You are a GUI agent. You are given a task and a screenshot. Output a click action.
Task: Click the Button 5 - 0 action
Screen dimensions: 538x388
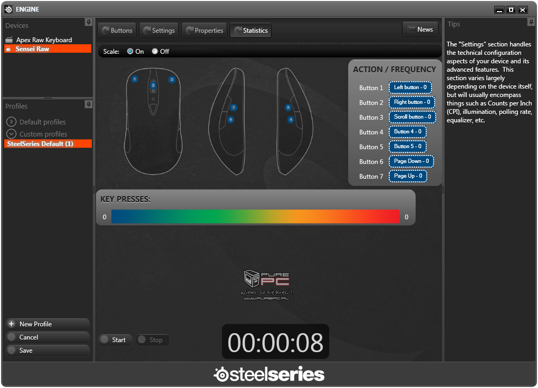pyautogui.click(x=408, y=146)
